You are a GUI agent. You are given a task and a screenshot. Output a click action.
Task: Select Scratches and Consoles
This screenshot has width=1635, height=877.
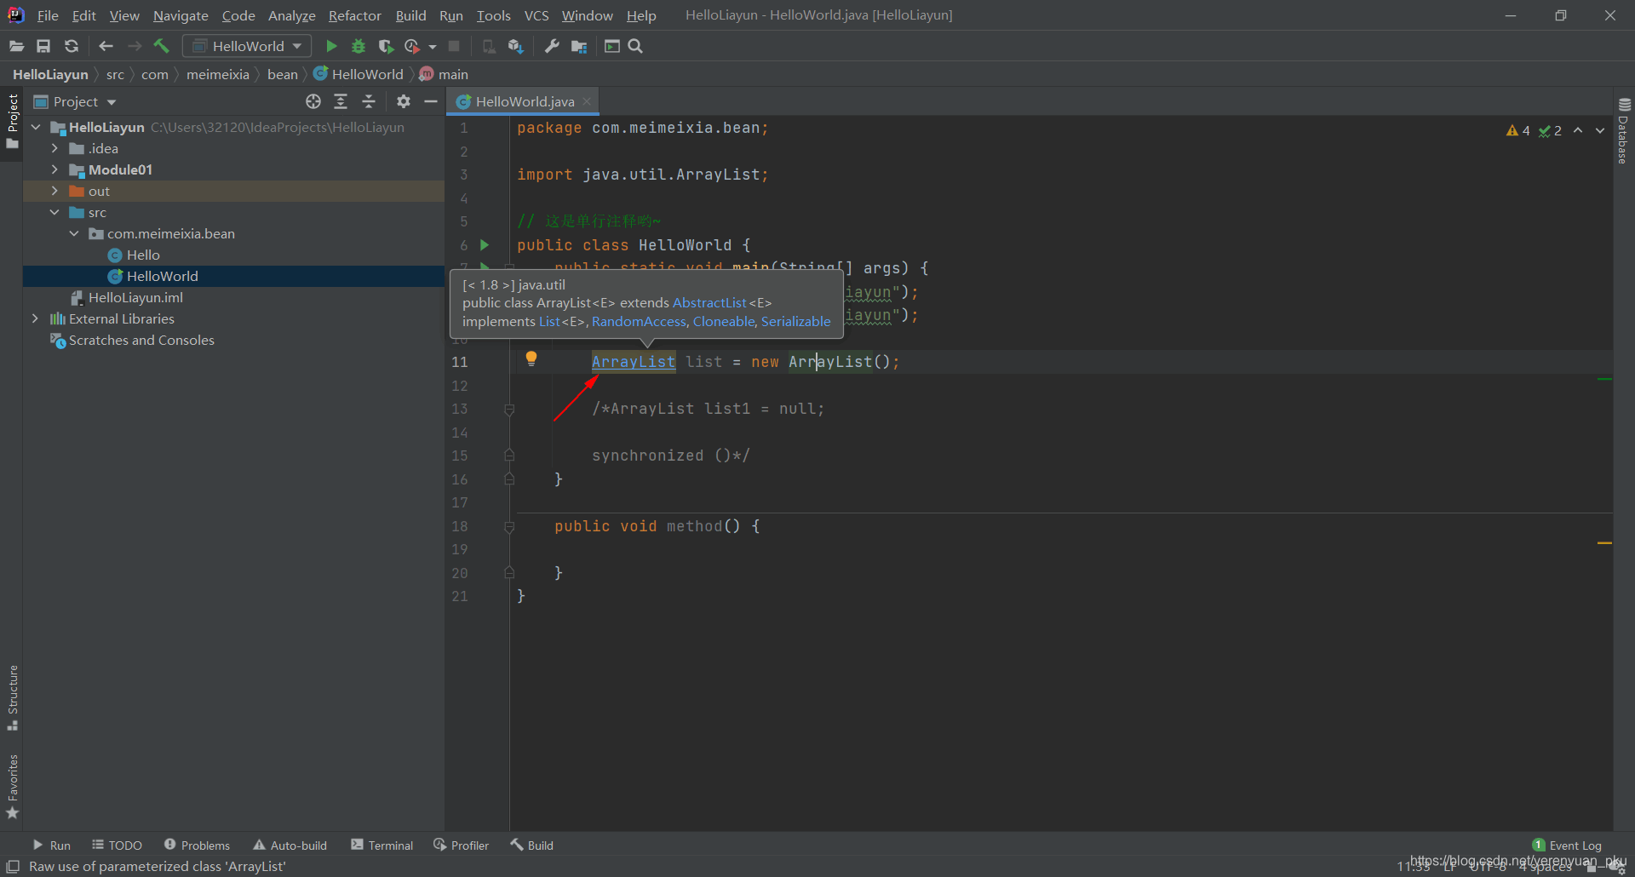coord(133,340)
